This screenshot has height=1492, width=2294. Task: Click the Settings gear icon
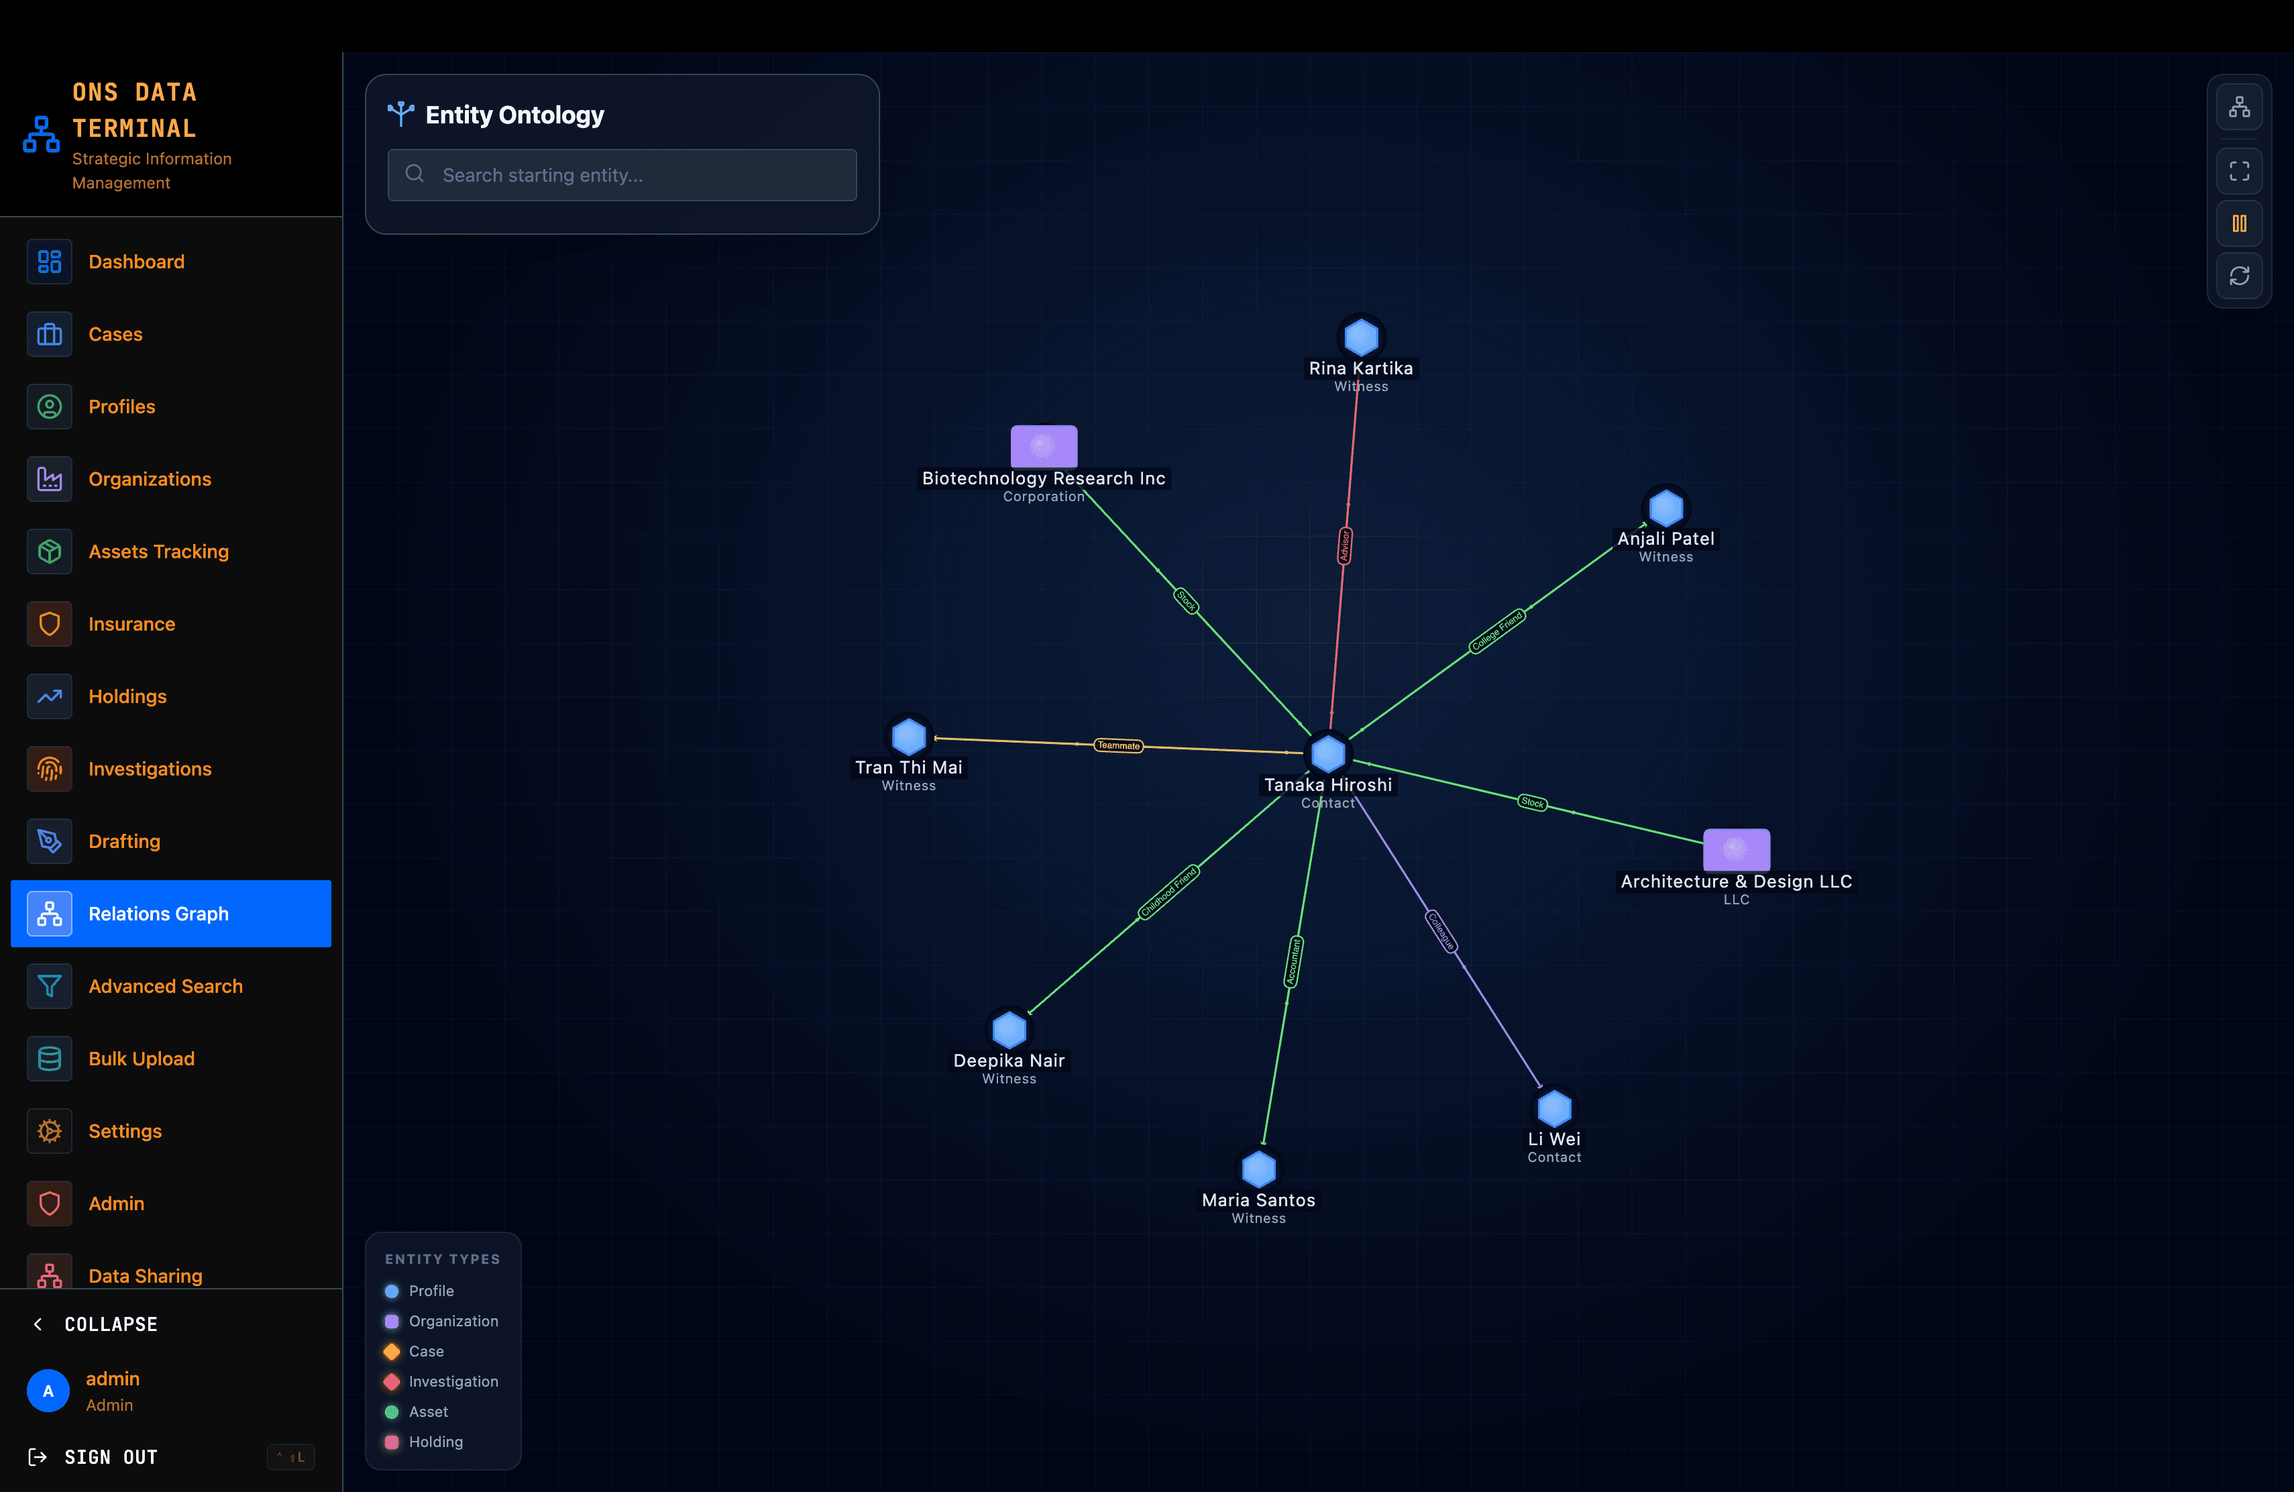coord(49,1130)
